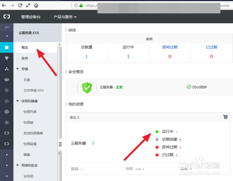Click the Aliyun logo in the header
This screenshot has height=181, width=233.
[x=7, y=16]
